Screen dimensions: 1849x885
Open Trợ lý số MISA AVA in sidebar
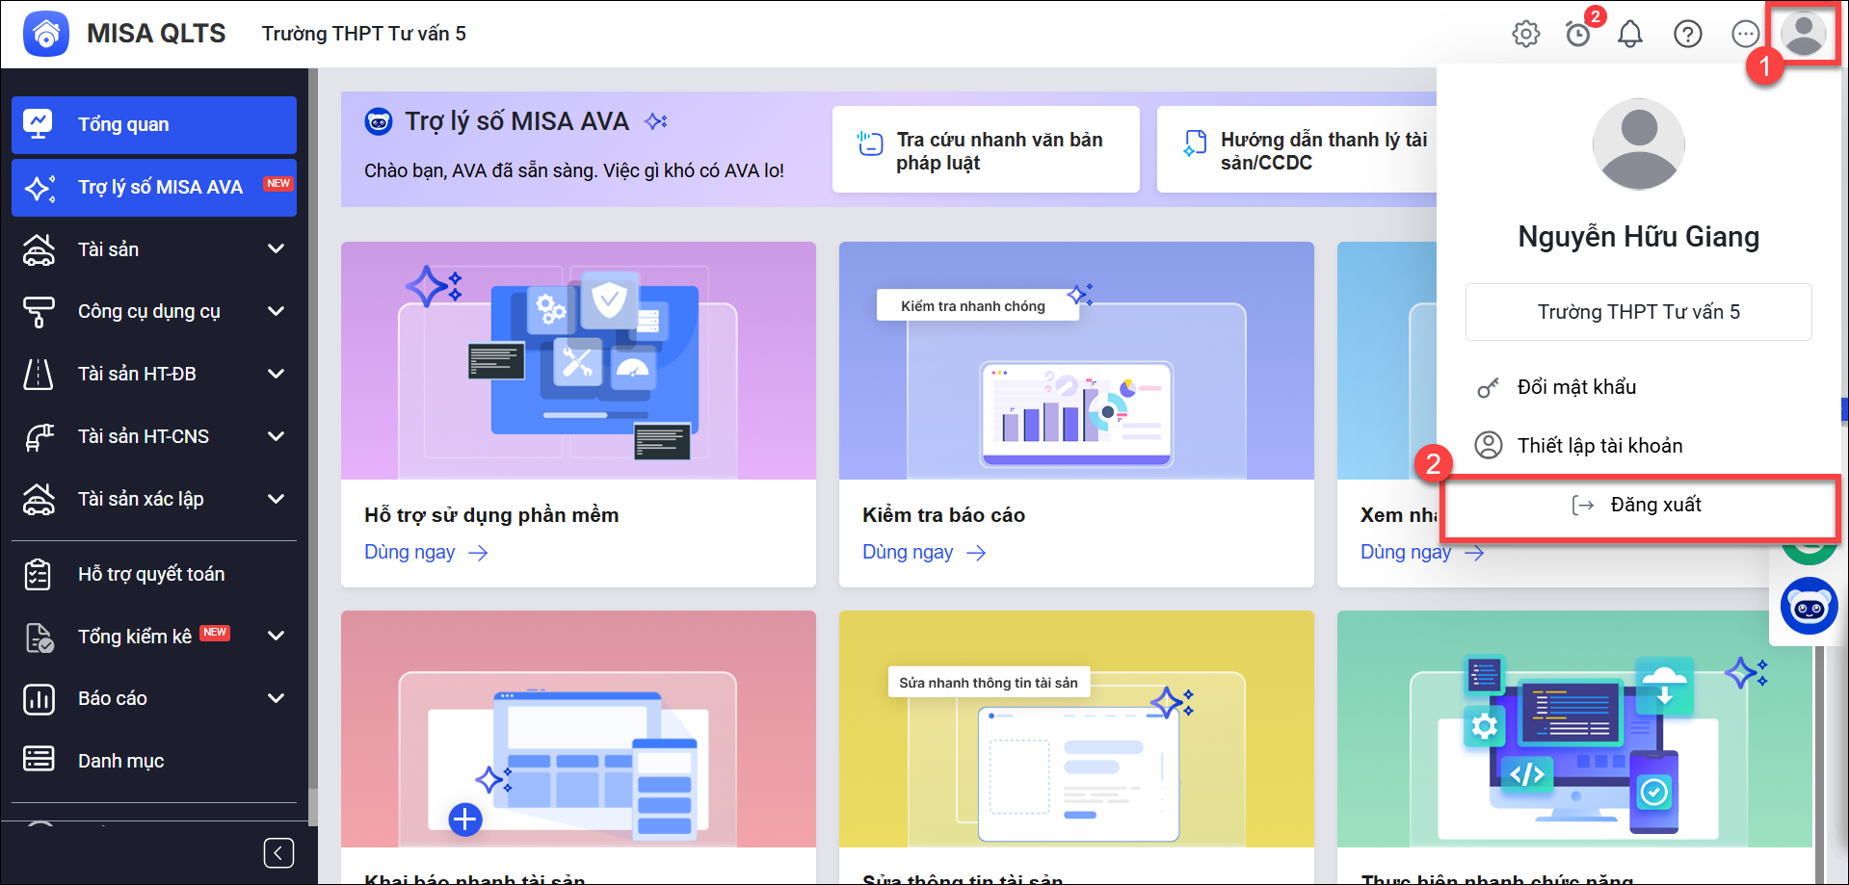(x=154, y=187)
